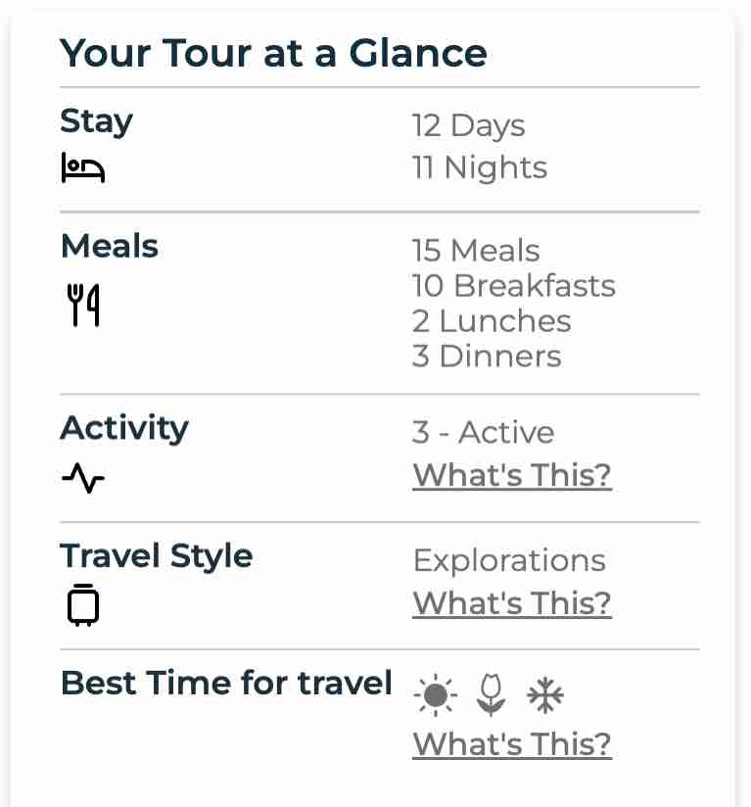Click the 12 Days text
This screenshot has width=751, height=807.
(x=468, y=125)
